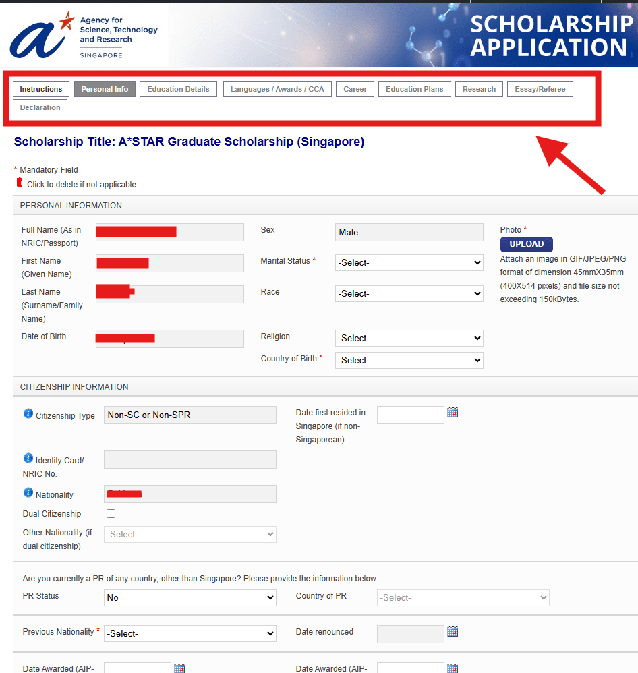Switch to the Career tab
Screen dimensions: 638x673
[x=355, y=89]
